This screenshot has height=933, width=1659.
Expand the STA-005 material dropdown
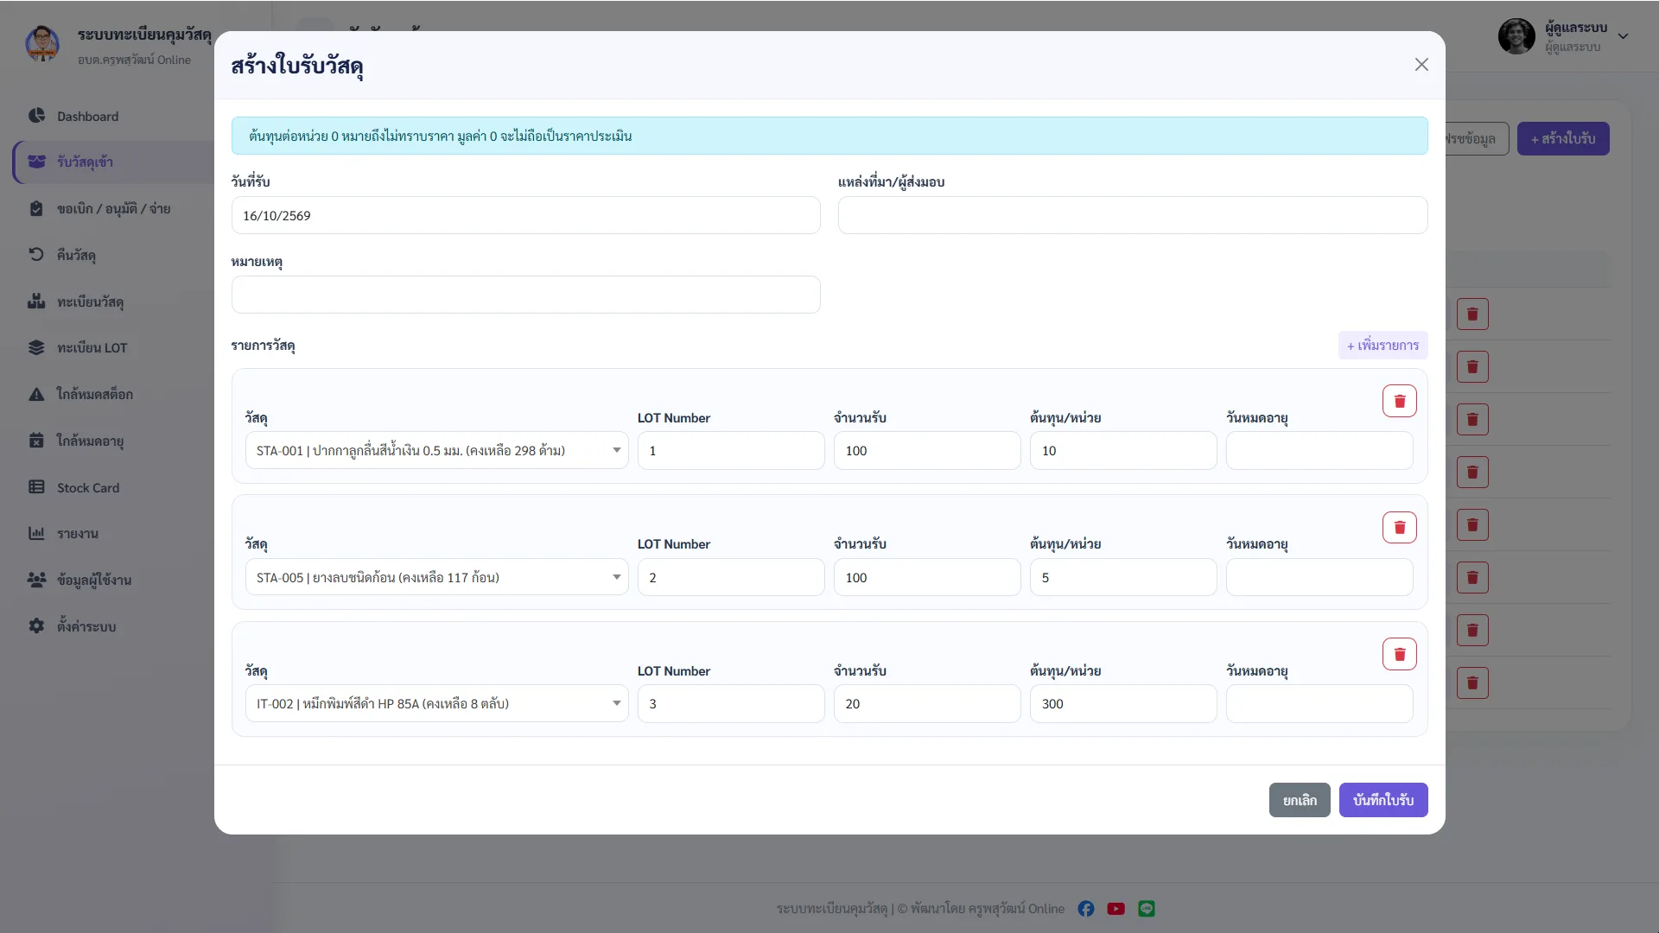616,577
